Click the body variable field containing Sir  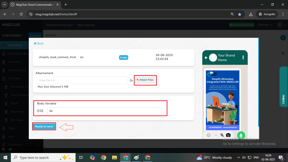coord(104,111)
